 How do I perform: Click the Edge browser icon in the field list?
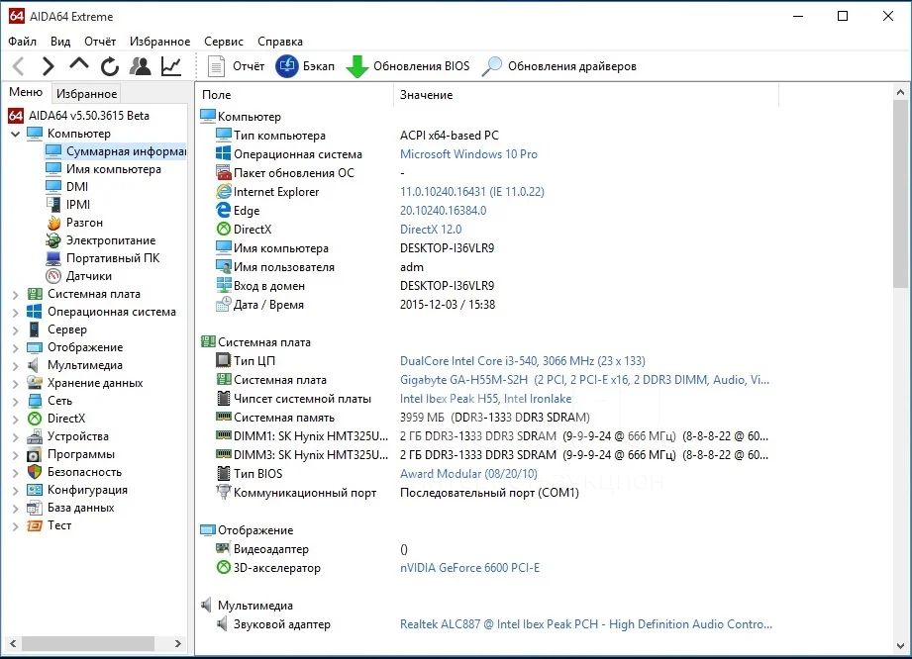coord(224,211)
